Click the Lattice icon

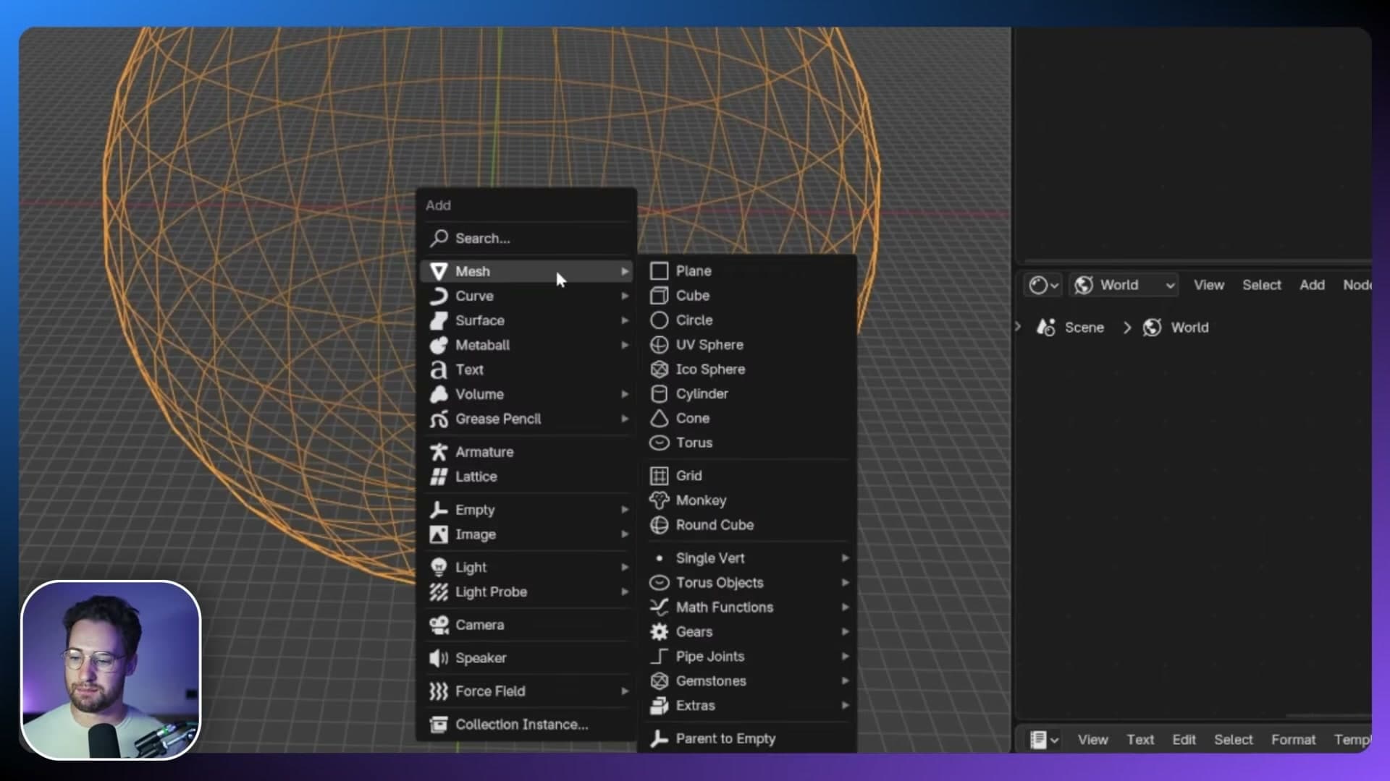click(x=439, y=477)
